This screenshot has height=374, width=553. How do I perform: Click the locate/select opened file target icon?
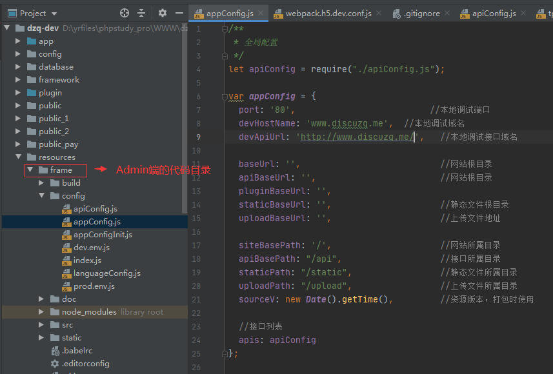(x=125, y=14)
